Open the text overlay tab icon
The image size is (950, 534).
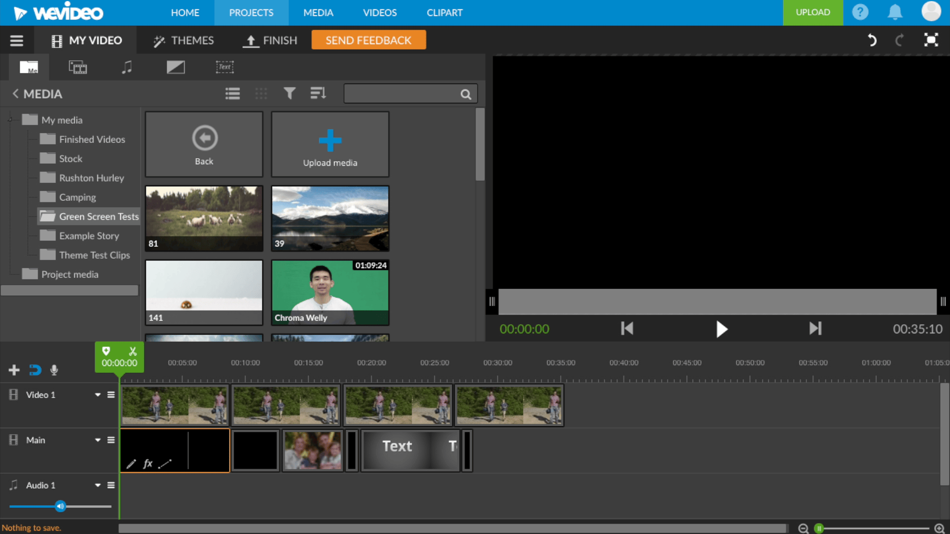tap(225, 67)
